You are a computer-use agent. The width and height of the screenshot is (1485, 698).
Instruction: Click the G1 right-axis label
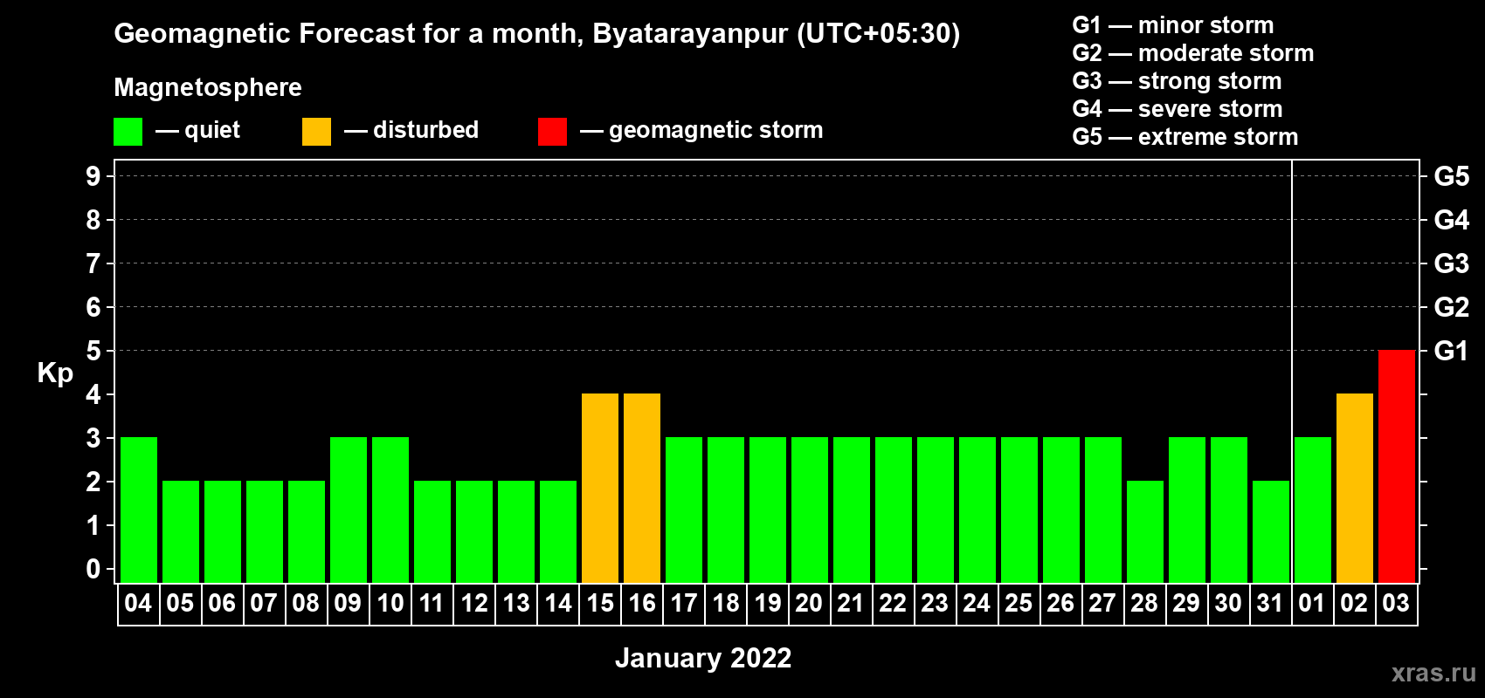(1452, 351)
